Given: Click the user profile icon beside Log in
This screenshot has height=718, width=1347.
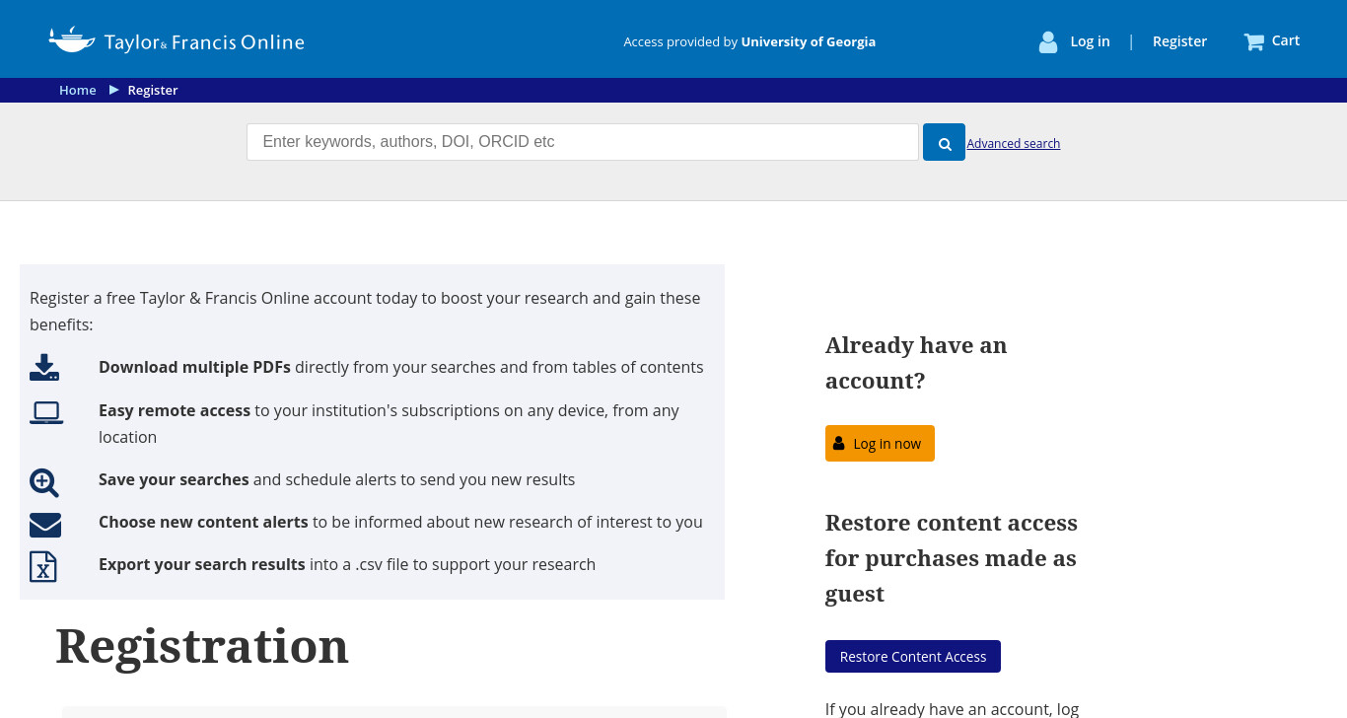Looking at the screenshot, I should tap(1047, 41).
